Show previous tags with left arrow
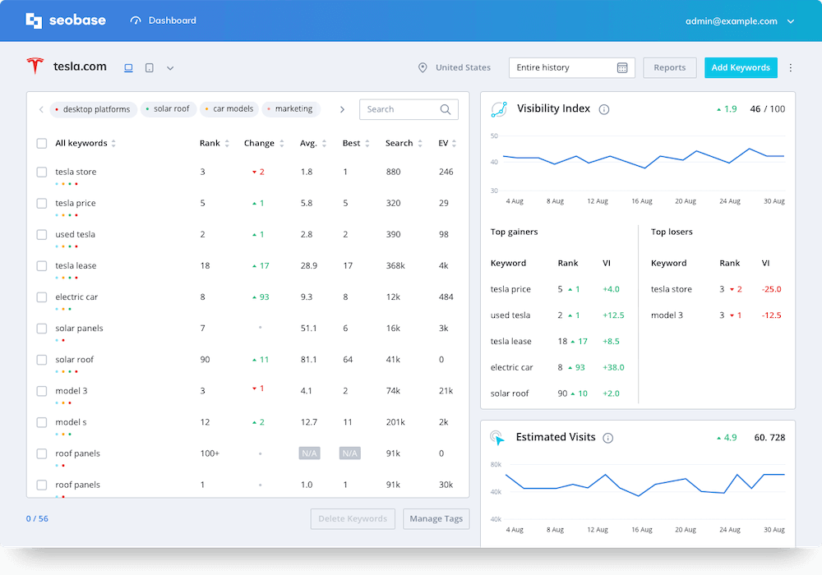The image size is (822, 575). [41, 109]
